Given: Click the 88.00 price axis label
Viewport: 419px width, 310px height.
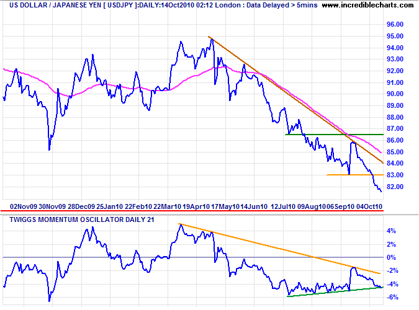Looking at the screenshot, I should click(x=395, y=117).
